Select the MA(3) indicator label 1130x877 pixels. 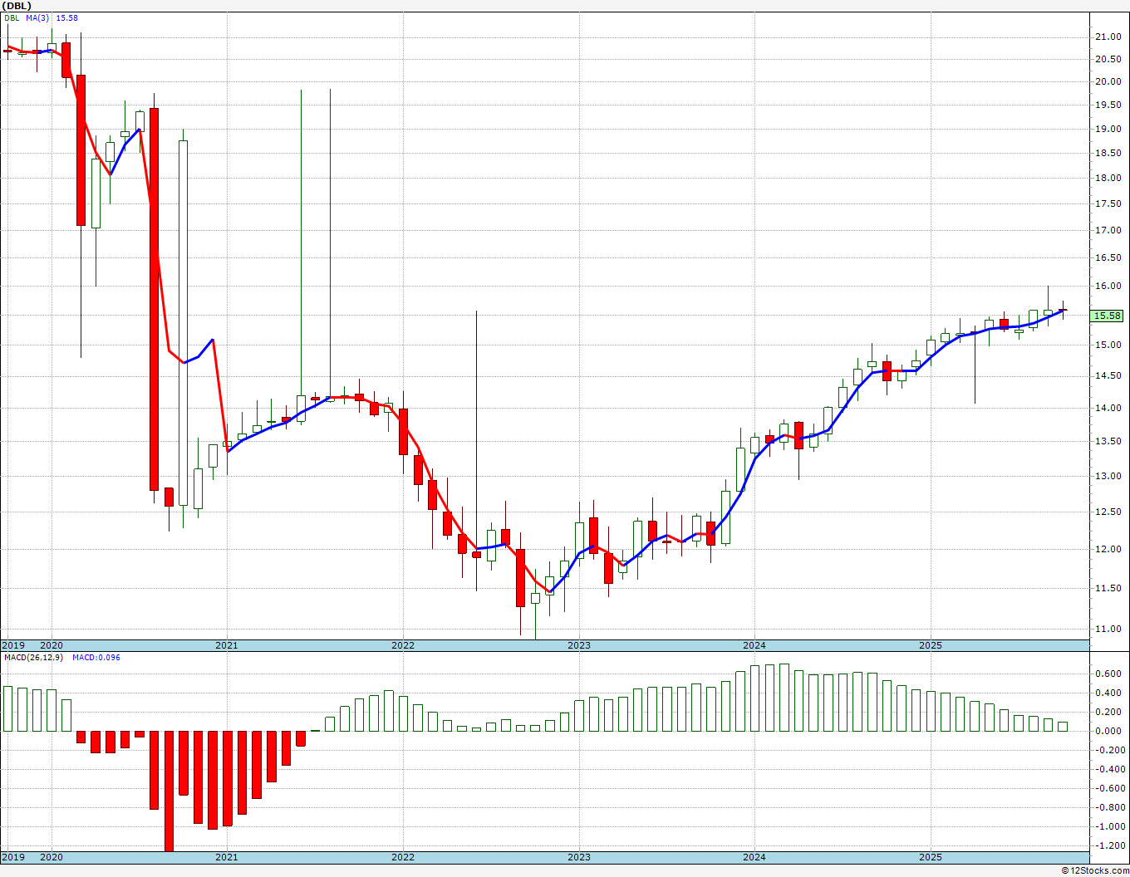tap(38, 17)
